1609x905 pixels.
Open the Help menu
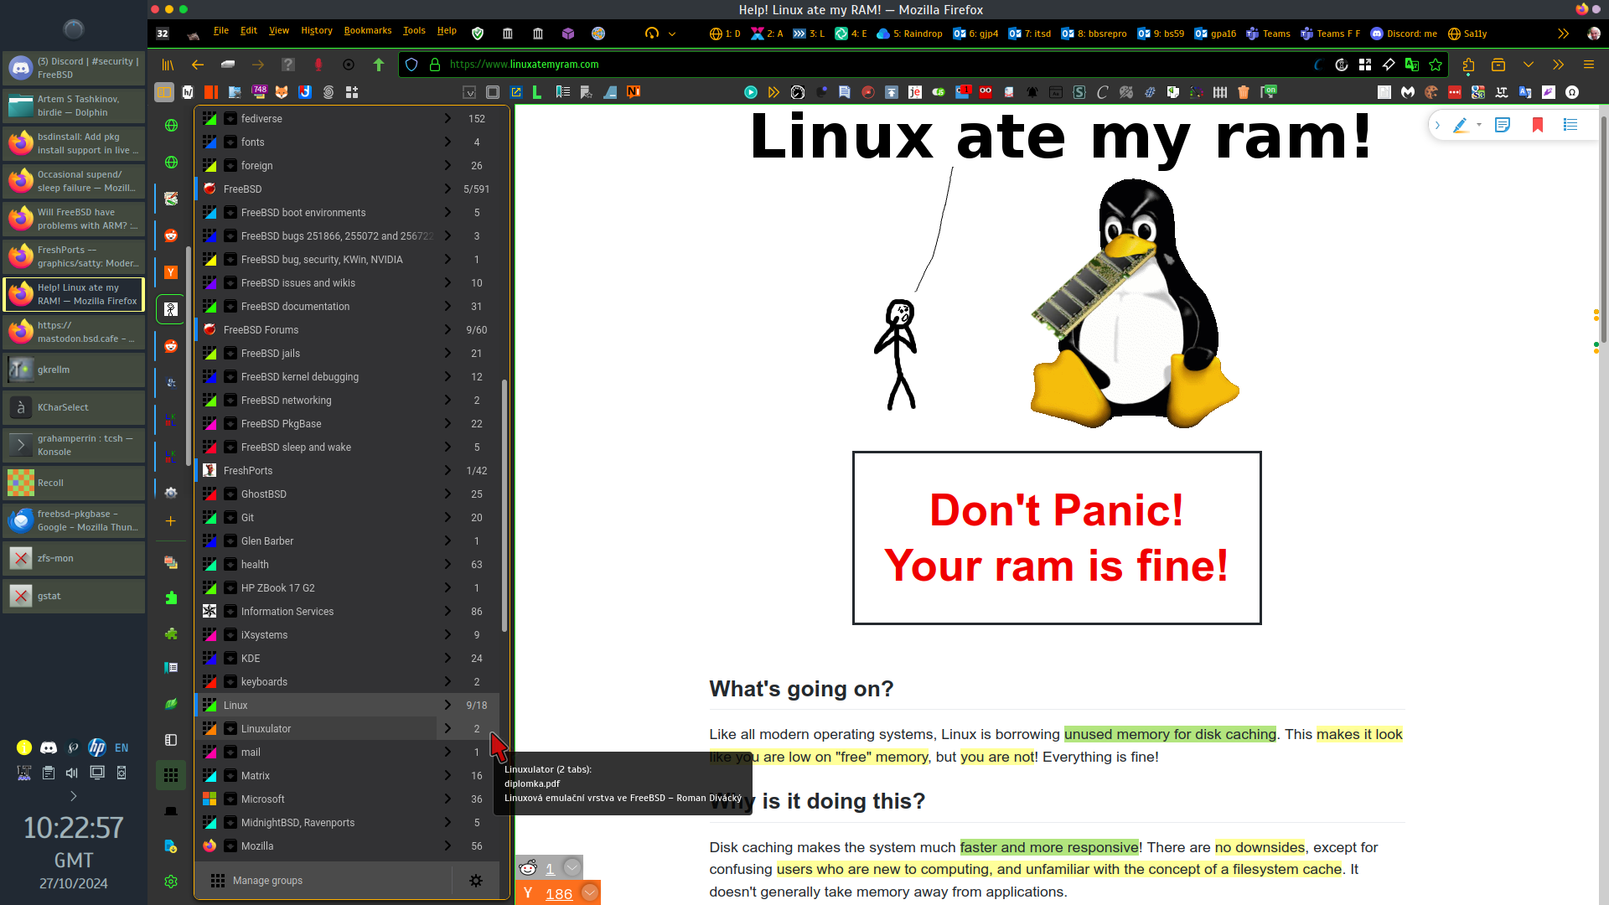click(x=447, y=31)
